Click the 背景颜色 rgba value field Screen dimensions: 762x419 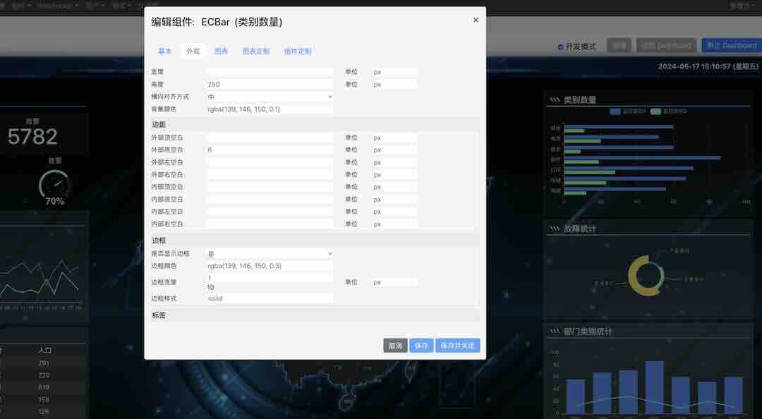(x=270, y=109)
